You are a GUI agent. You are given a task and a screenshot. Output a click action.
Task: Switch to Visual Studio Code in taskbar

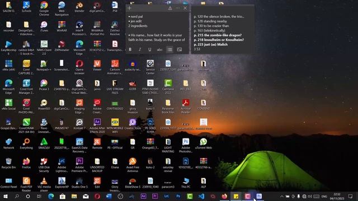point(201,196)
